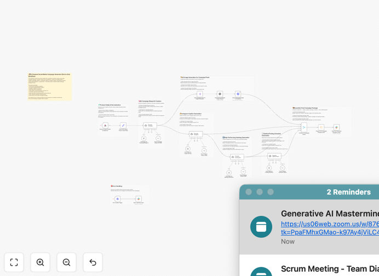This screenshot has width=379, height=276.
Task: Select the Generative AI Mastermind reminder
Action: tap(309, 227)
